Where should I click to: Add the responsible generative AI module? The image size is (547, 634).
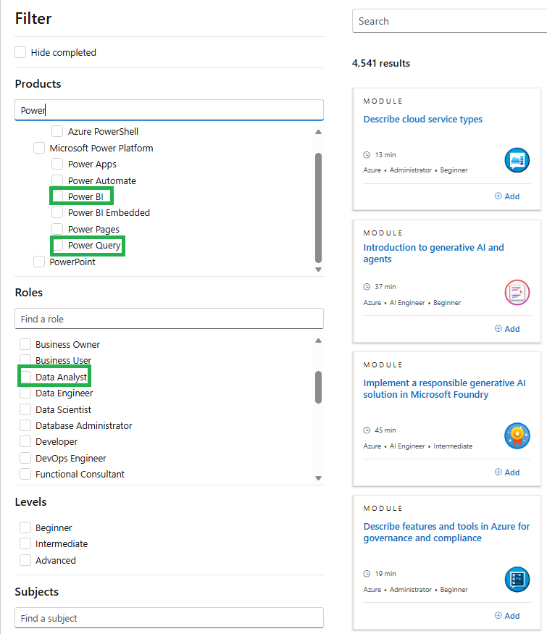[507, 472]
